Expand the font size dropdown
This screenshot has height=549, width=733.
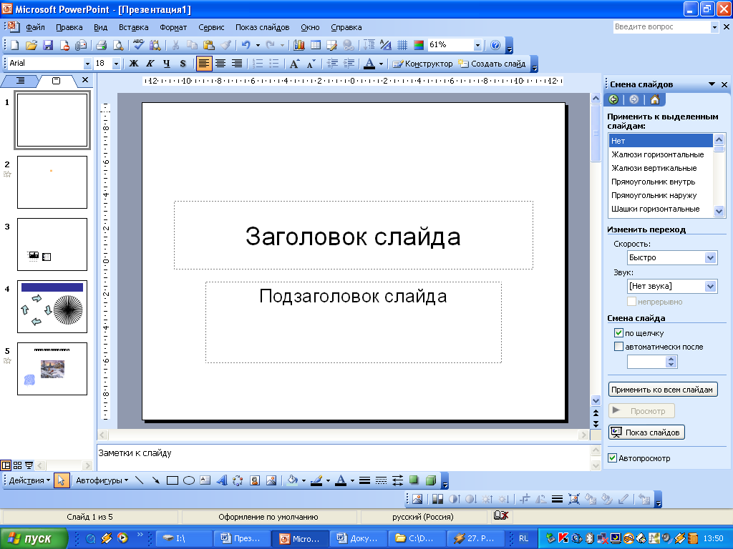click(x=117, y=64)
